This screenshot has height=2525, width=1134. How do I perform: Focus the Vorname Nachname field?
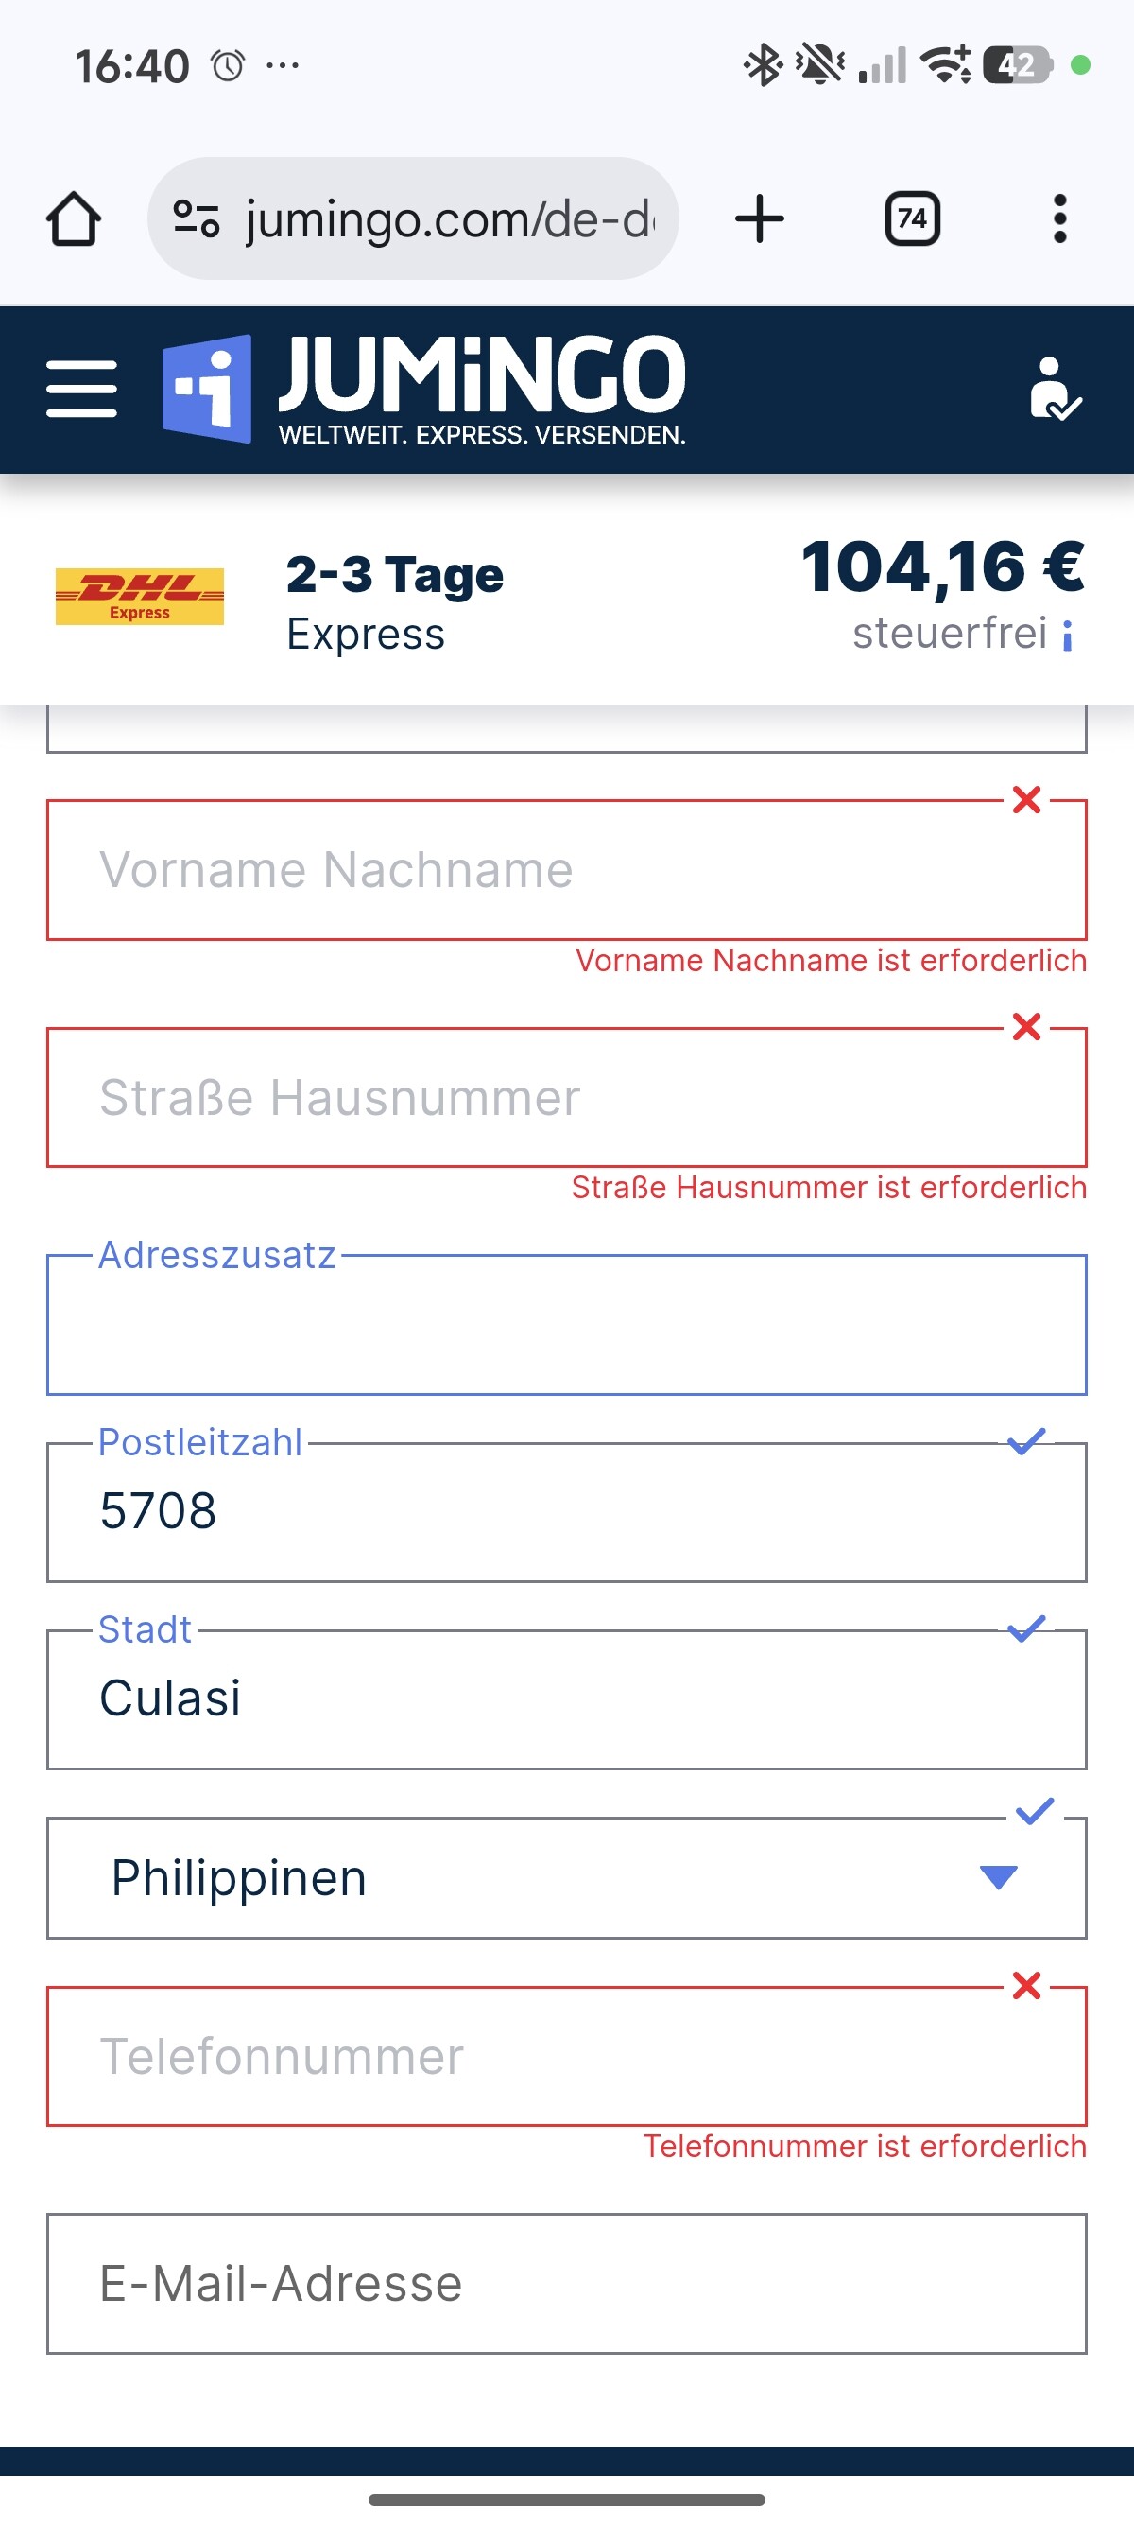coord(566,870)
